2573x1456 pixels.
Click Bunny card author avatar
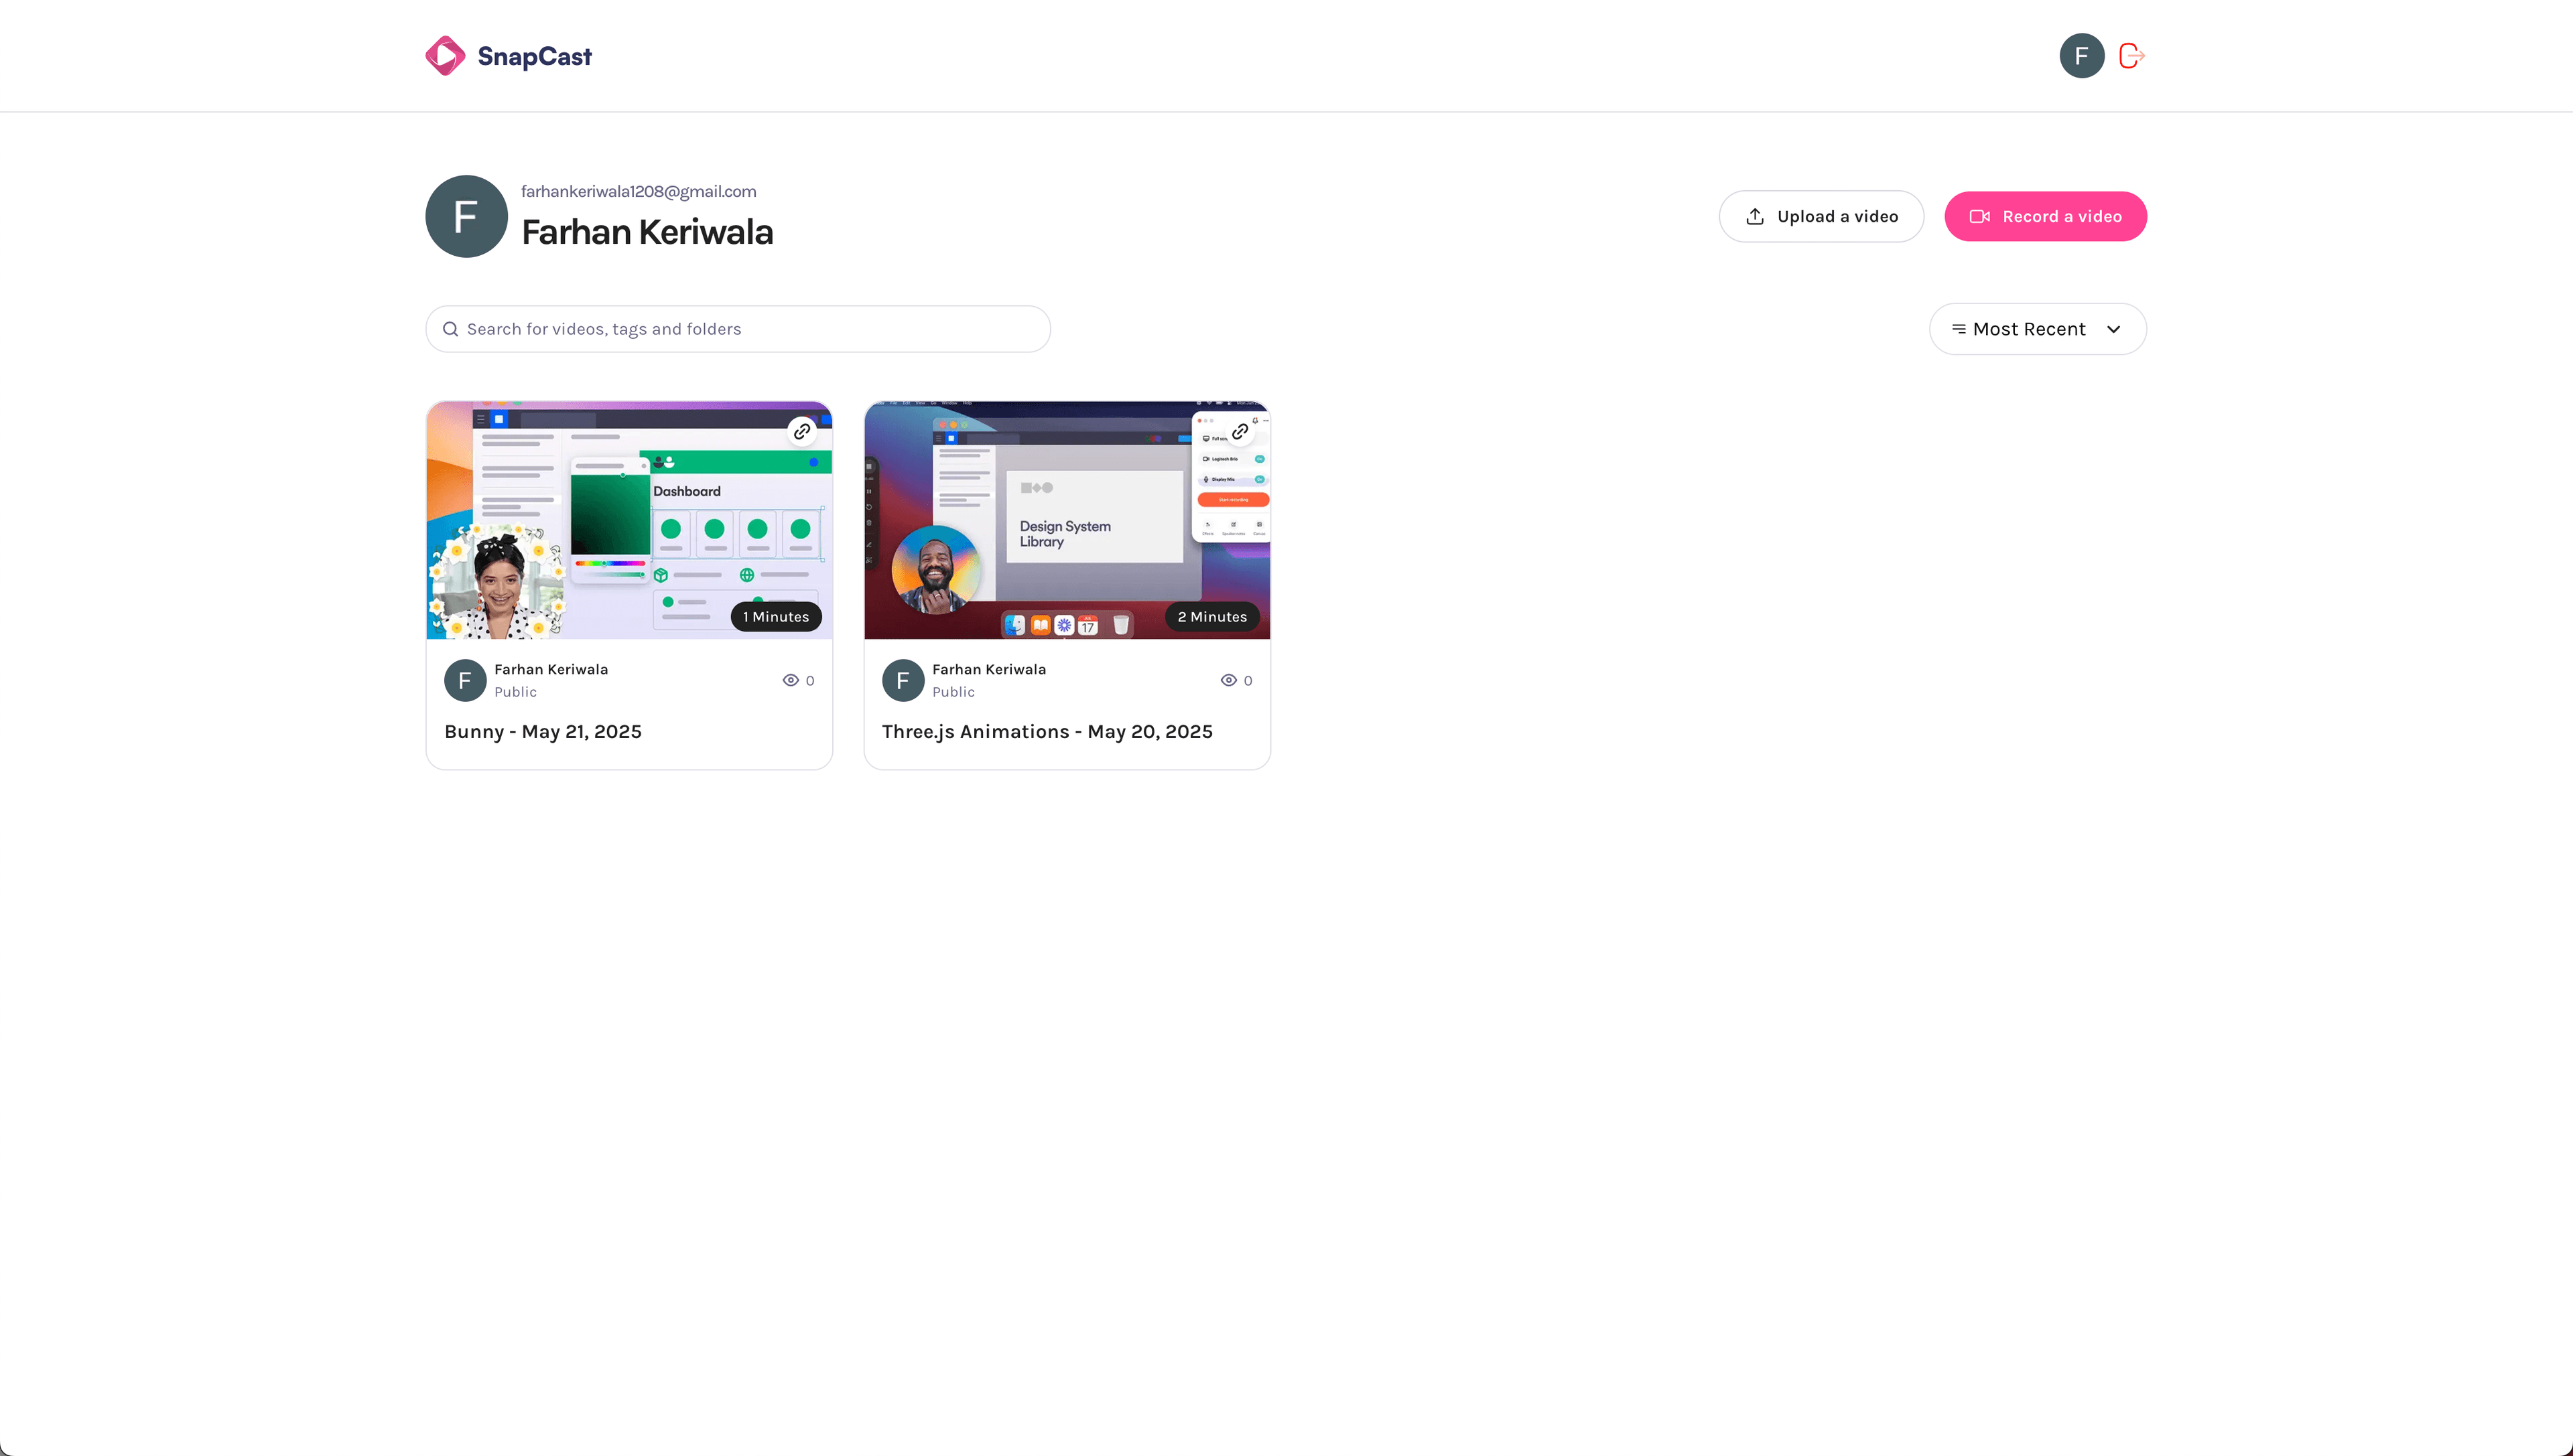point(464,680)
